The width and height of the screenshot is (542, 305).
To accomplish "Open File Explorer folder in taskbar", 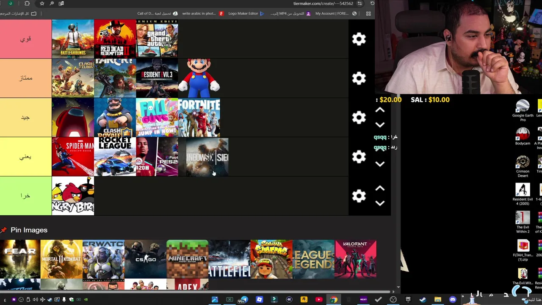I will pos(437,299).
